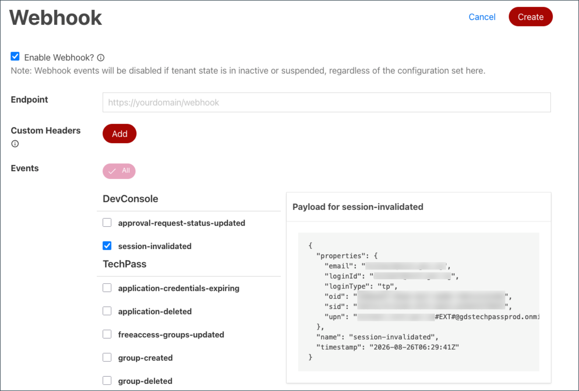Click the Endpoint field label
This screenshot has width=579, height=391.
pos(29,99)
